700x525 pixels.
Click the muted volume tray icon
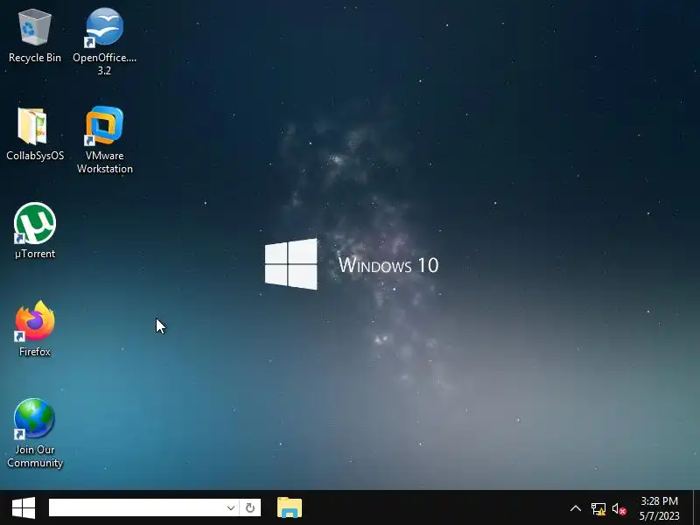pyautogui.click(x=619, y=508)
